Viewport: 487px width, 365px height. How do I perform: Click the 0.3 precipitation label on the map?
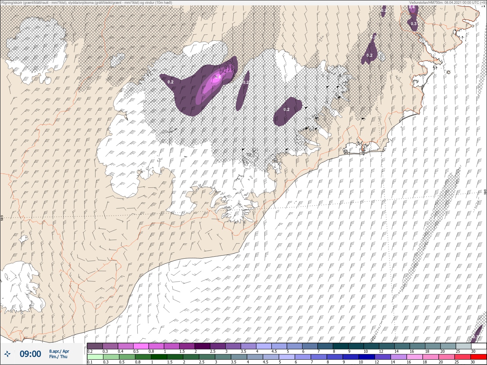pyautogui.click(x=414, y=24)
